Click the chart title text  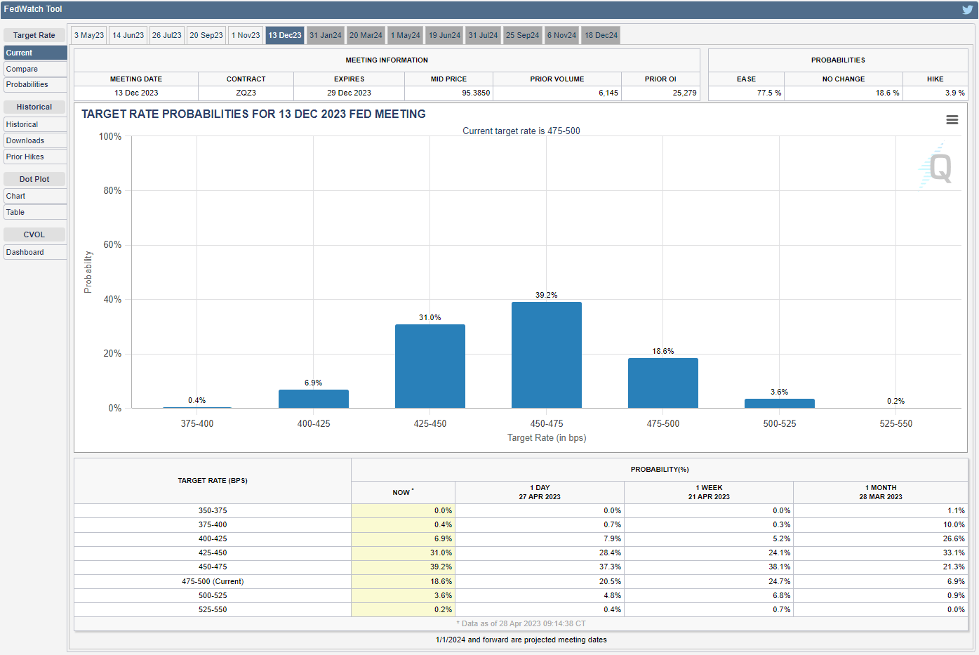pos(253,114)
